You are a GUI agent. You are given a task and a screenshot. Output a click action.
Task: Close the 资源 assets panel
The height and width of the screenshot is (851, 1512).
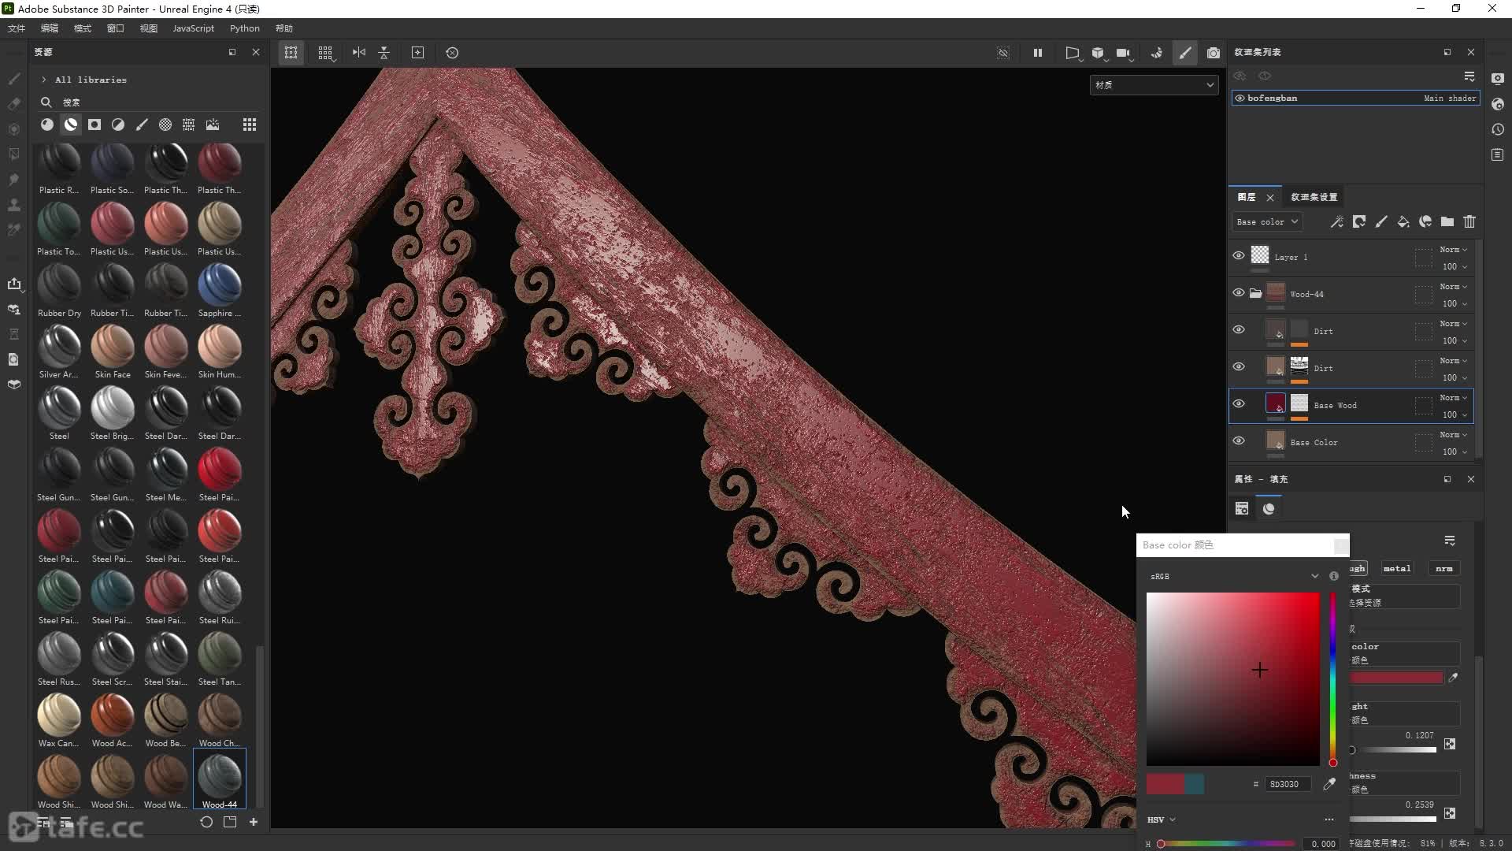coord(255,52)
